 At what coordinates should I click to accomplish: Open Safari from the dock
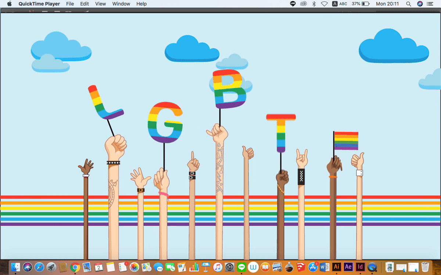coord(39,267)
